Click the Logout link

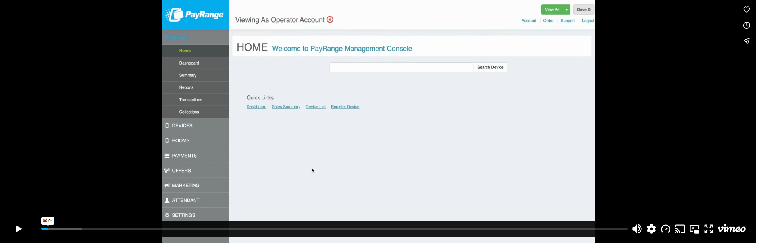pyautogui.click(x=588, y=21)
